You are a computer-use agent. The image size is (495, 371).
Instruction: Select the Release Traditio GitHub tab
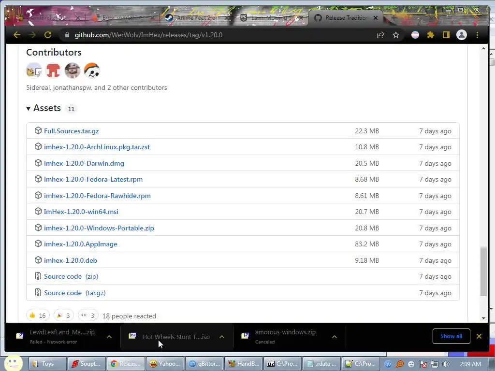pos(344,18)
